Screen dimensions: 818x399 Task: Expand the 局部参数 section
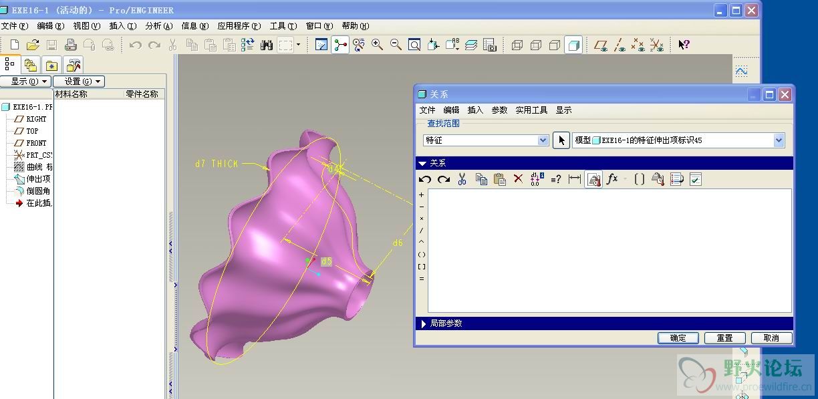tap(604, 323)
